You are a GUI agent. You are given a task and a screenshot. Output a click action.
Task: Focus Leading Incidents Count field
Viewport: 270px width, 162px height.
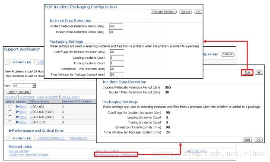tap(117, 58)
